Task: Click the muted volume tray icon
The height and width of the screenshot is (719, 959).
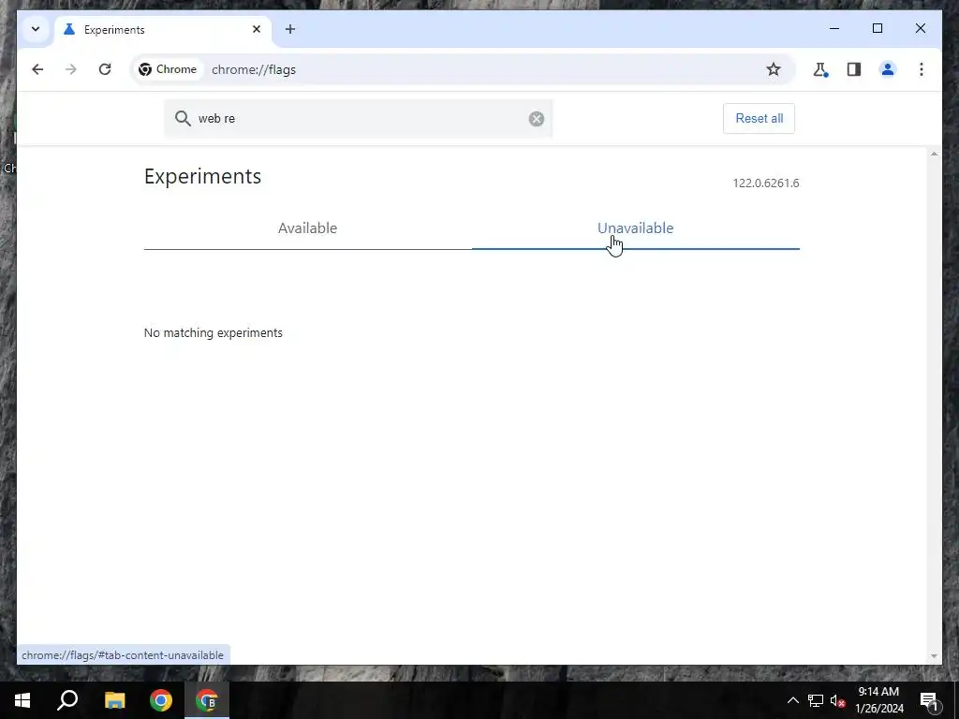Action: (x=838, y=700)
